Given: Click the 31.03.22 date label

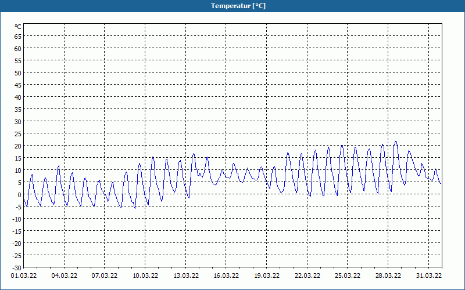Looking at the screenshot, I should pyautogui.click(x=428, y=275).
